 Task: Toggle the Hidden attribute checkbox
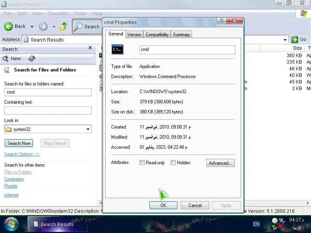tap(173, 163)
